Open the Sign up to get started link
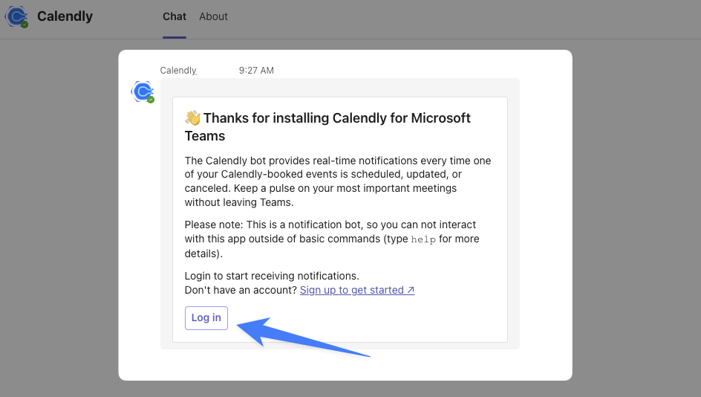The width and height of the screenshot is (701, 397). tap(352, 291)
